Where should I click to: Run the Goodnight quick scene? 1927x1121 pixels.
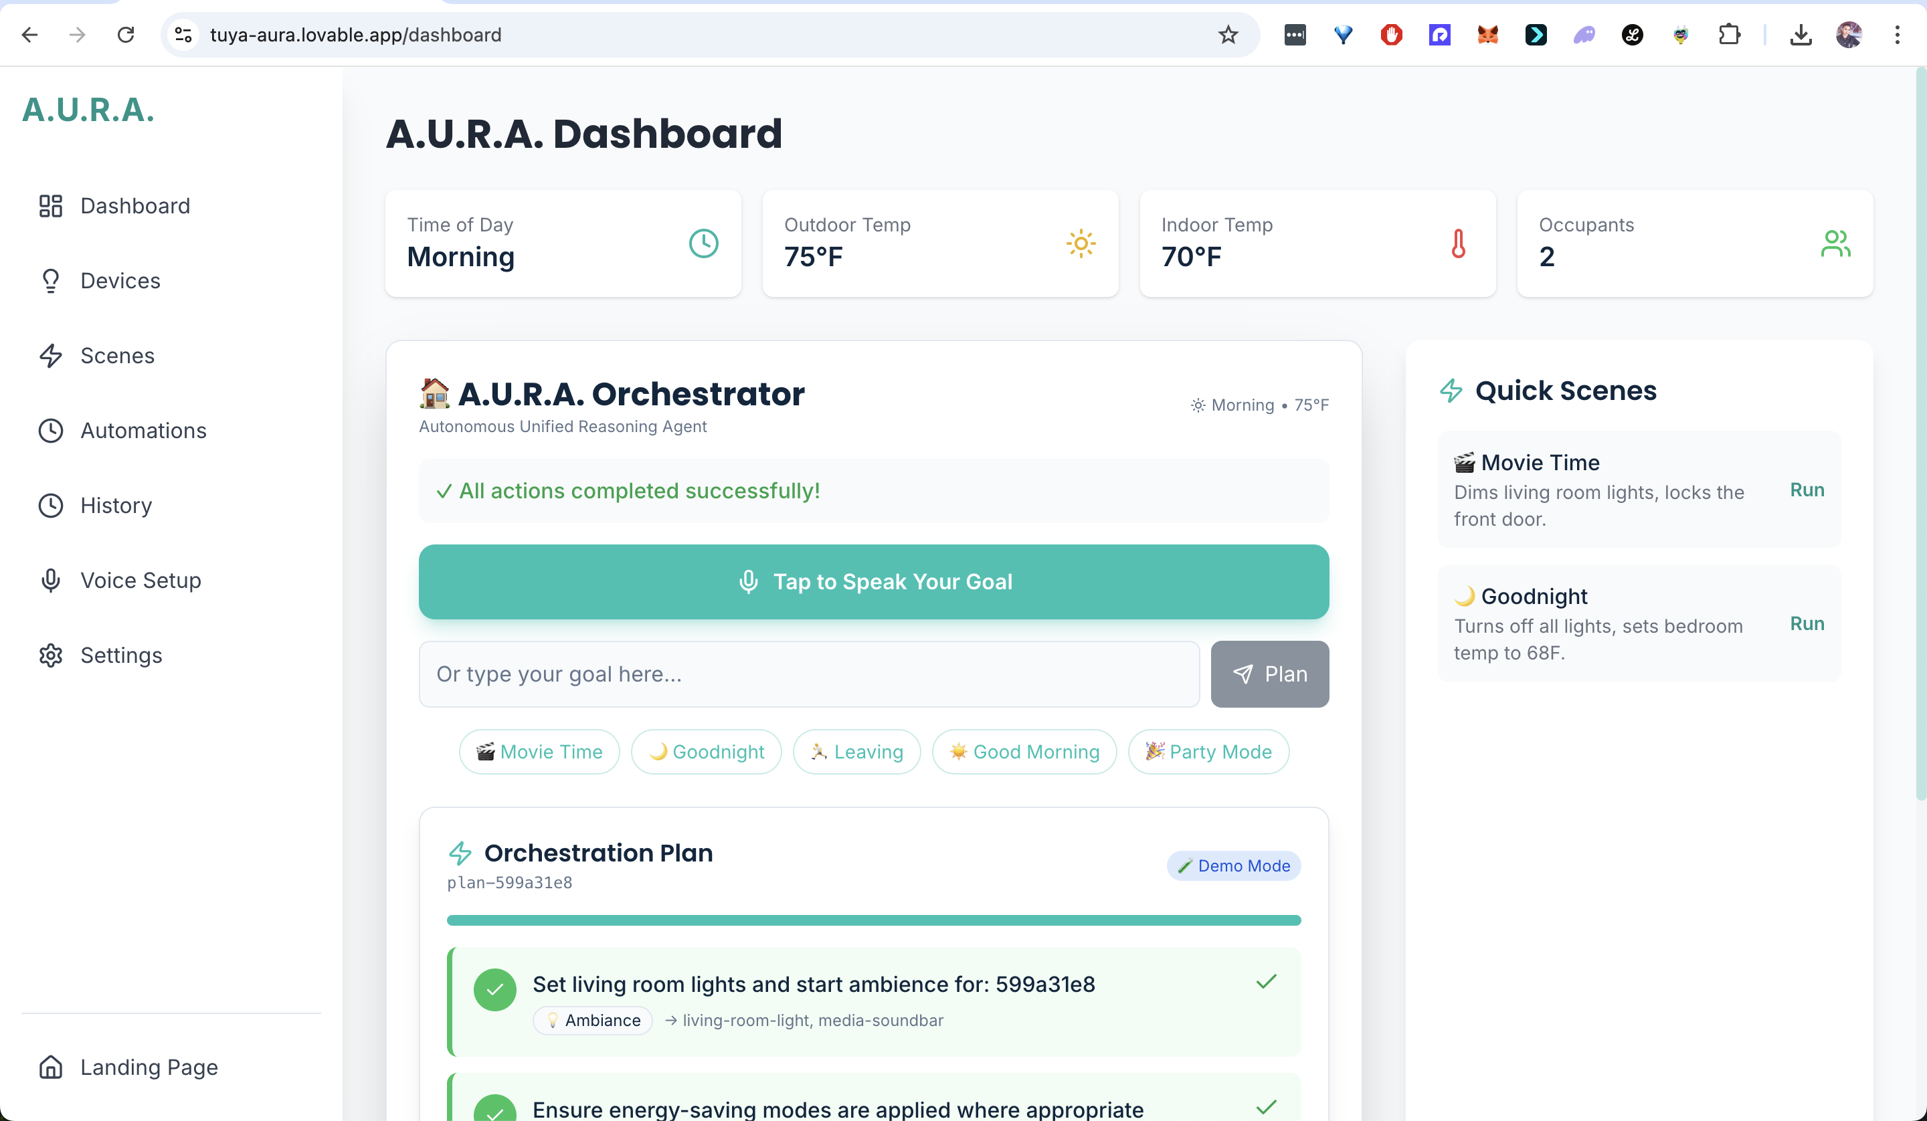pyautogui.click(x=1806, y=623)
